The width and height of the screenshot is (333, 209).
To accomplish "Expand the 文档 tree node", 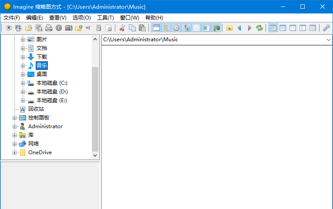I will [23, 48].
